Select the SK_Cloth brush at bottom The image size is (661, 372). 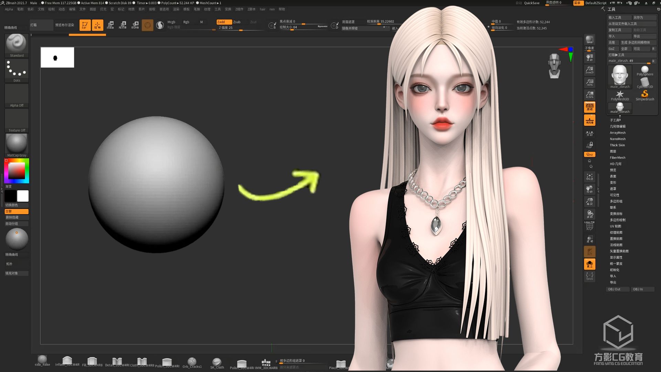click(x=217, y=363)
